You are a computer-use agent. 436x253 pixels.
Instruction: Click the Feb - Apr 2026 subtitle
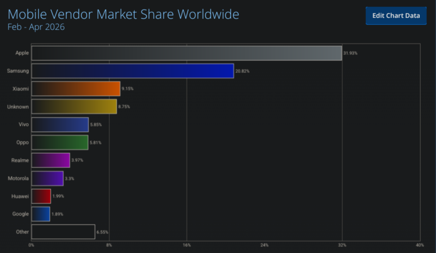click(x=36, y=27)
